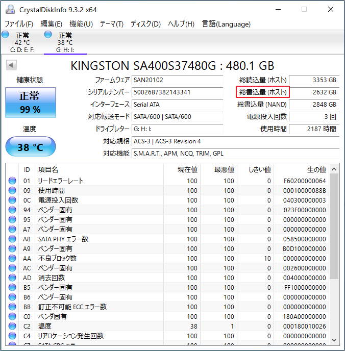Screen dimensions: 345x351
Task: Open the ヘルプ(H) menu
Action: pos(181,24)
